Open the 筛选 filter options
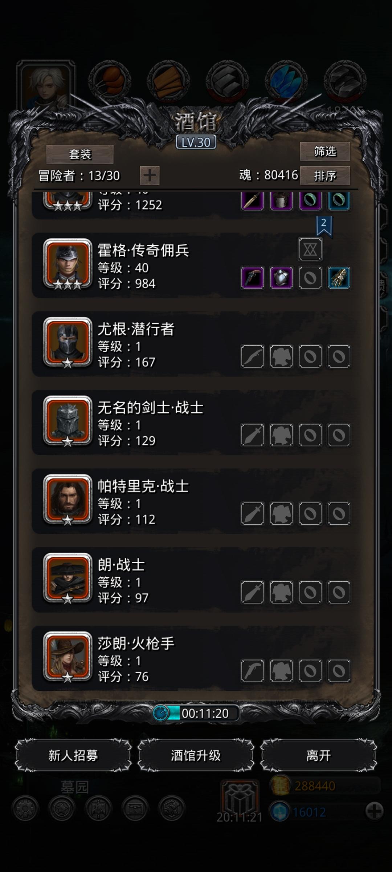 coord(325,151)
